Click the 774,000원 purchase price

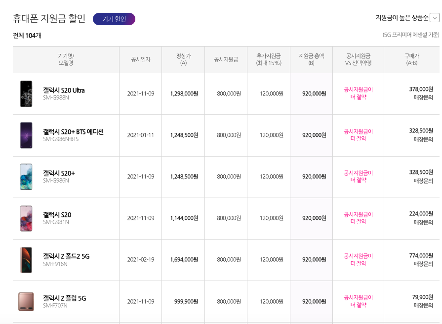point(421,255)
